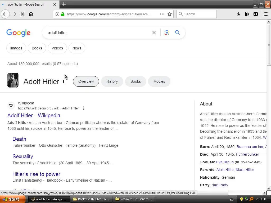Click the security shield tray icon
This screenshot has height=203, width=271.
pyautogui.click(x=242, y=199)
